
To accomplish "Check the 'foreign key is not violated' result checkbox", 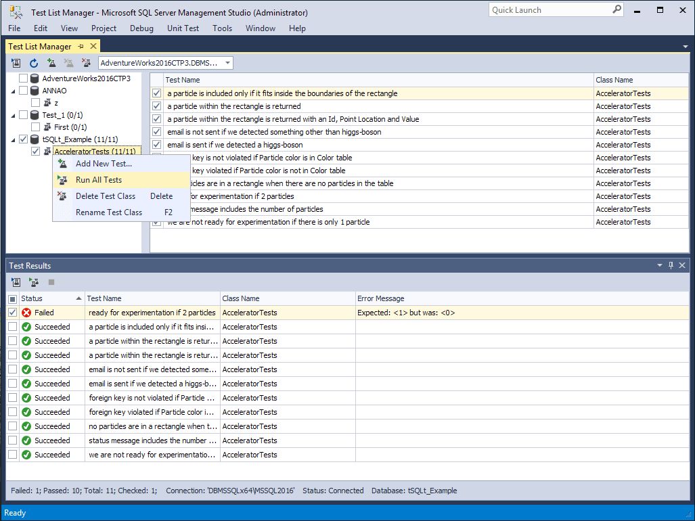I will (x=12, y=398).
